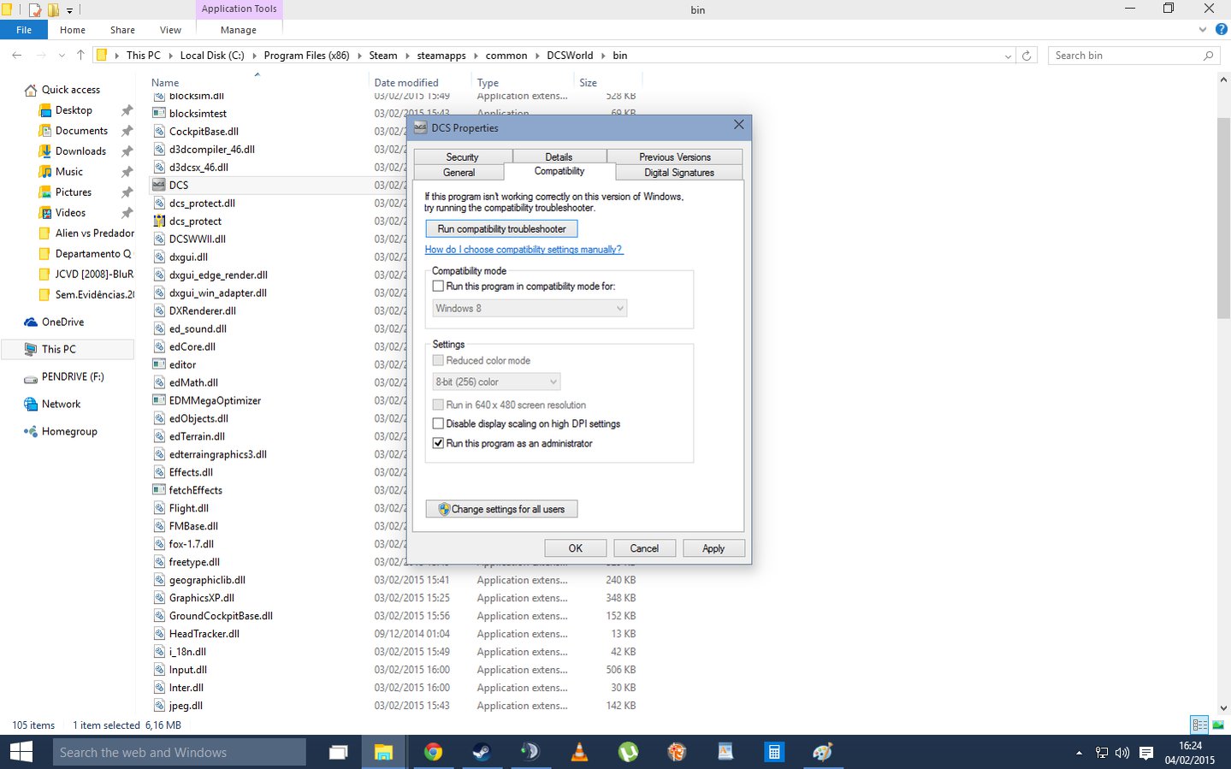
Task: Open the Action Center notifications icon
Action: coord(1146,754)
